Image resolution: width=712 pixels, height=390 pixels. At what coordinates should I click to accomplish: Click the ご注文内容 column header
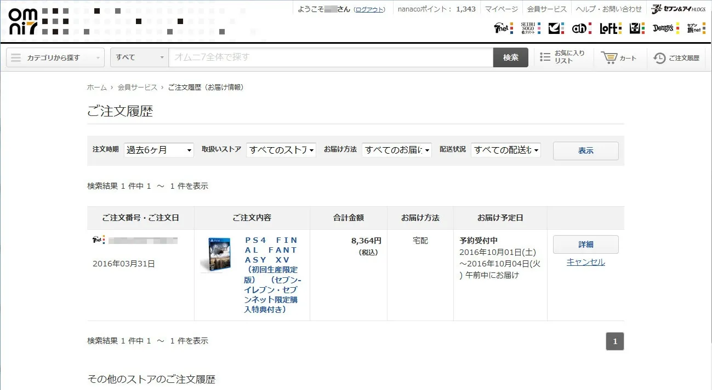point(252,218)
